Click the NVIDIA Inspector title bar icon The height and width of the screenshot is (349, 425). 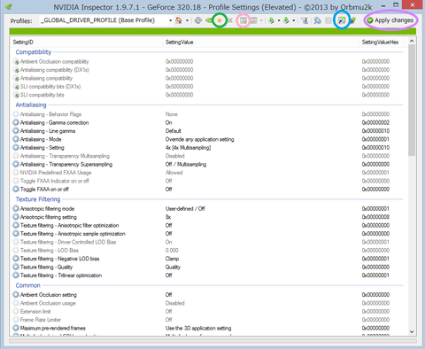(x=9, y=6)
